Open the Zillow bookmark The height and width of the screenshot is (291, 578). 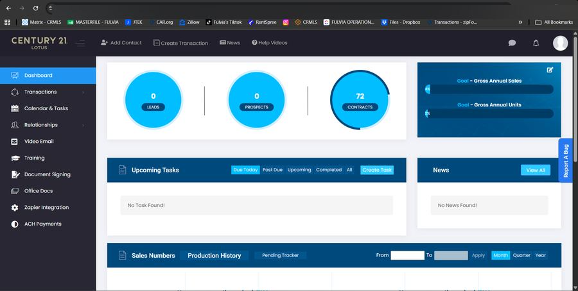(189, 22)
